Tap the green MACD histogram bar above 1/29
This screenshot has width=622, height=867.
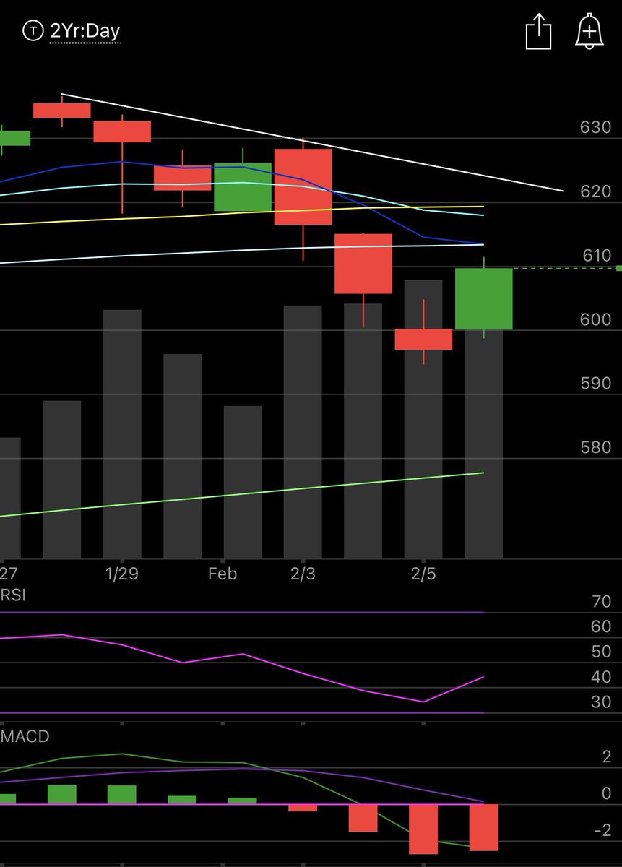point(122,795)
